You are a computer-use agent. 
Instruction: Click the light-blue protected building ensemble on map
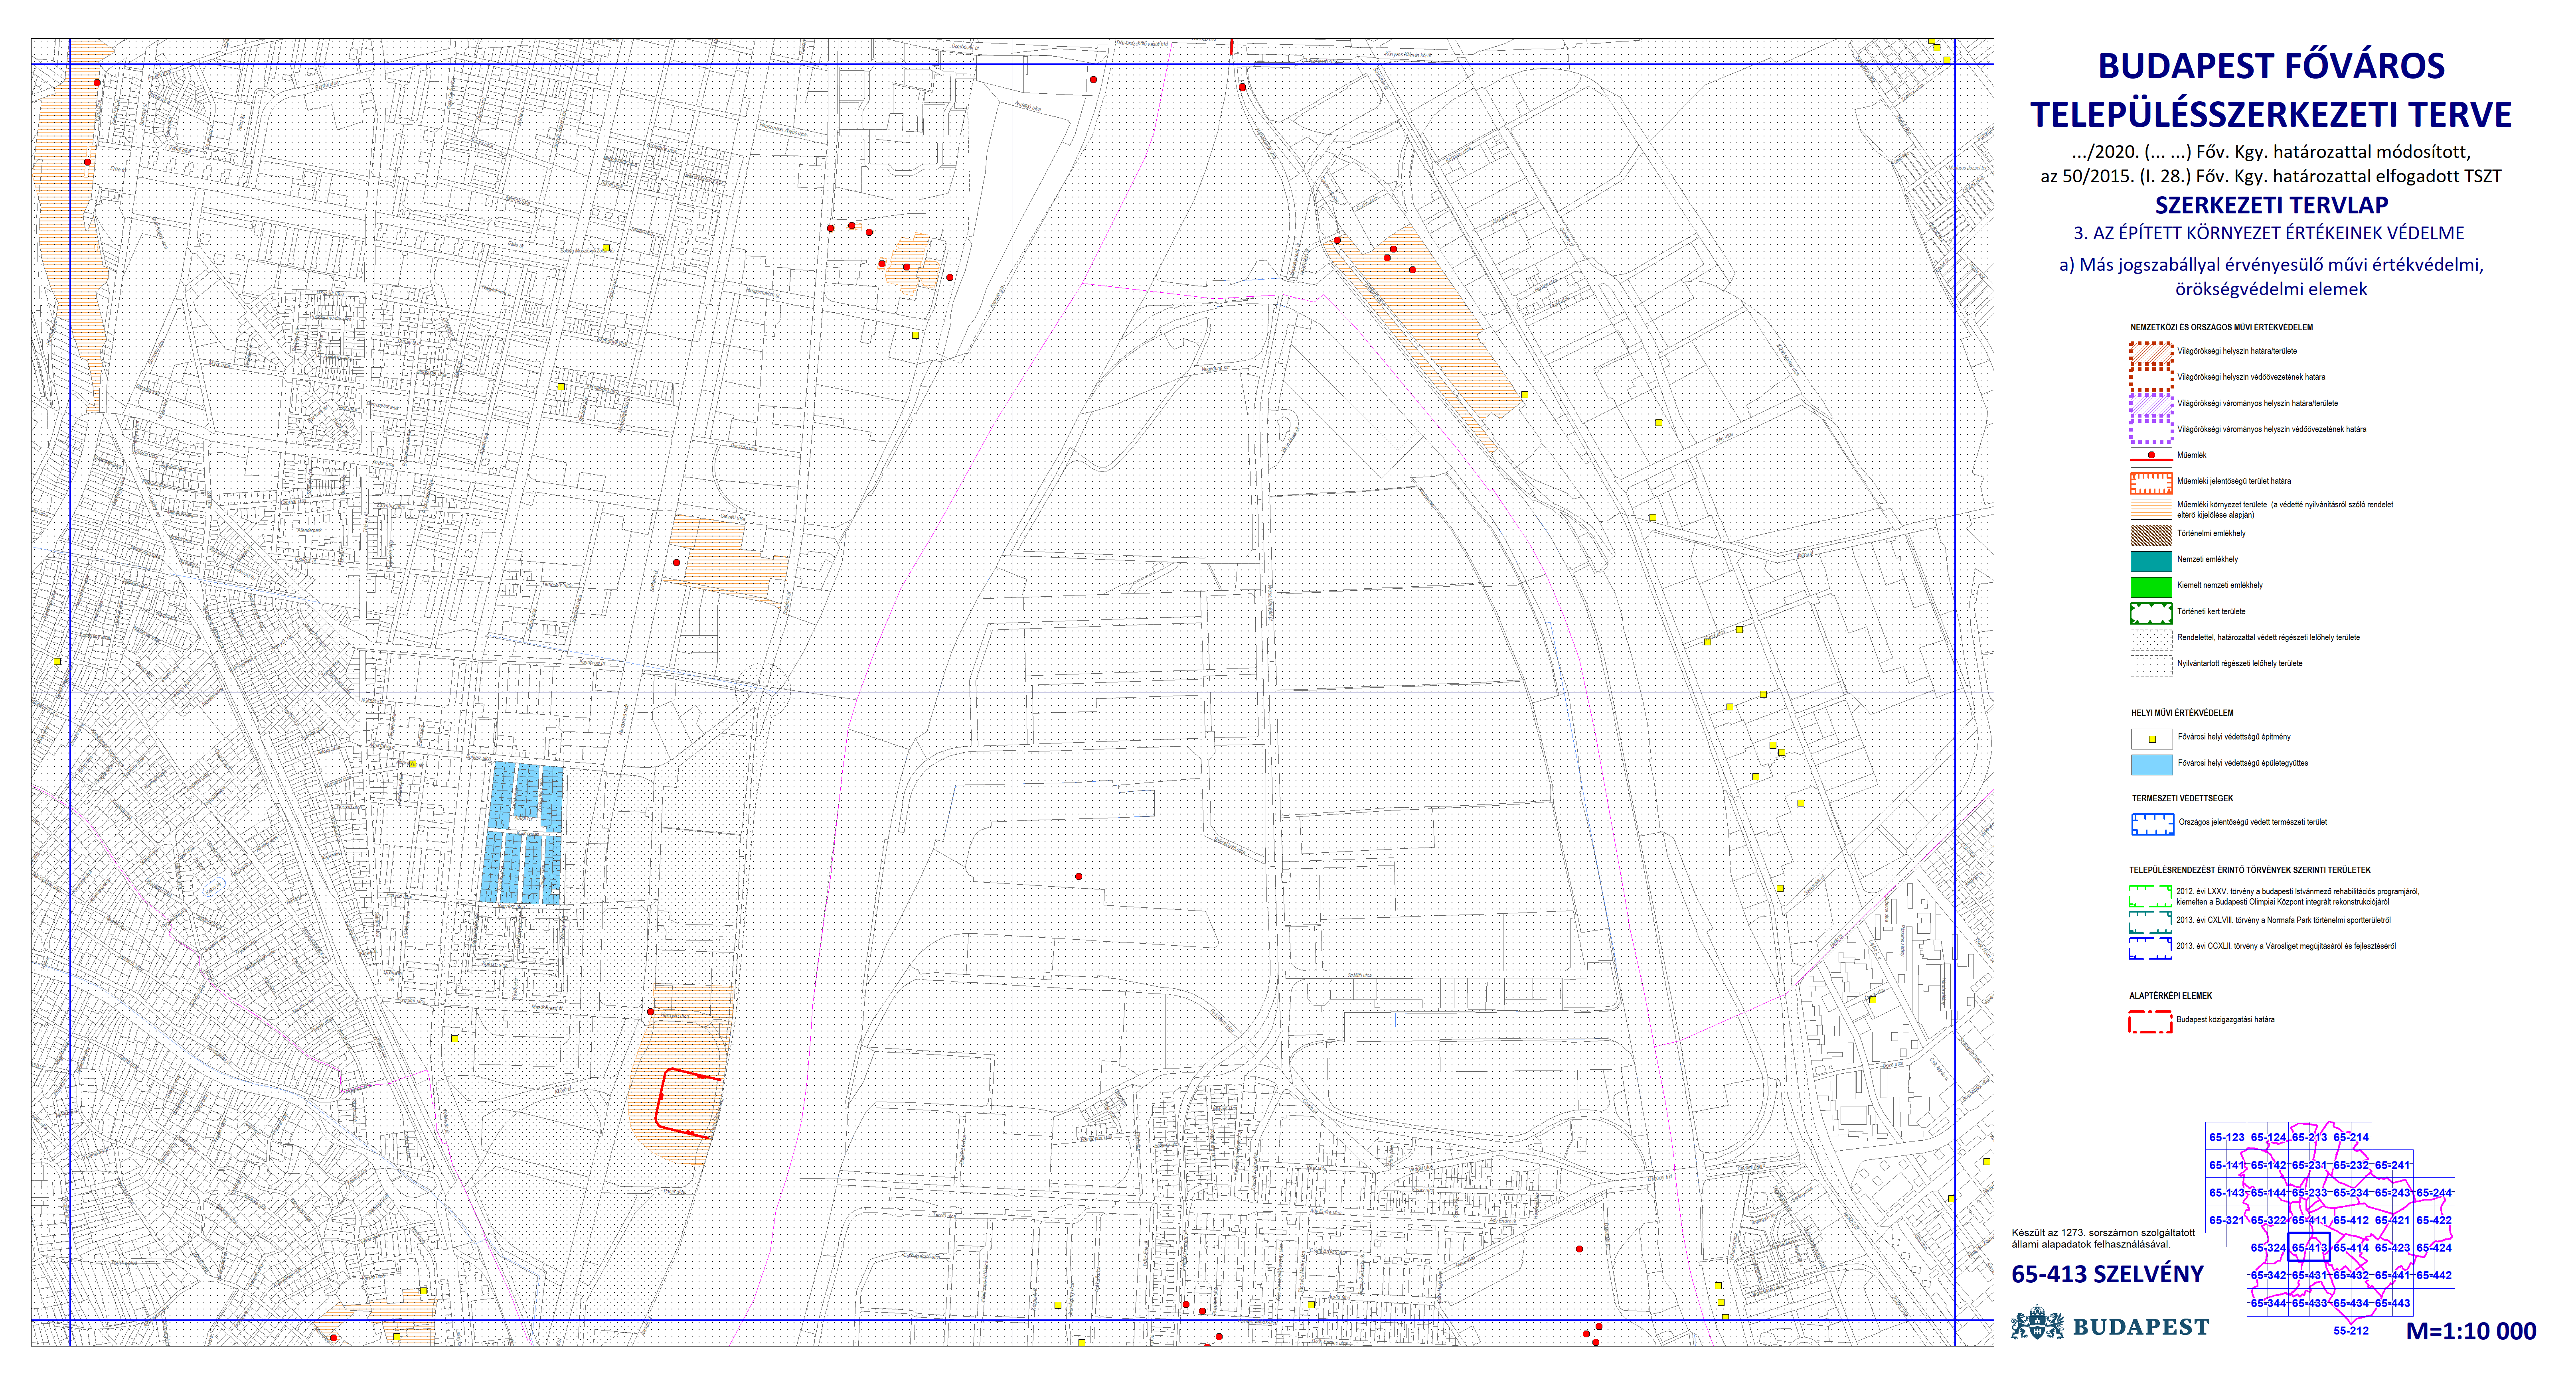[x=521, y=834]
